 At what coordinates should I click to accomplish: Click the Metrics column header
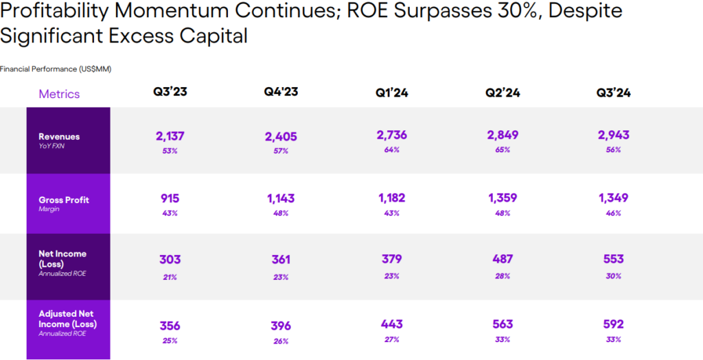click(x=59, y=95)
